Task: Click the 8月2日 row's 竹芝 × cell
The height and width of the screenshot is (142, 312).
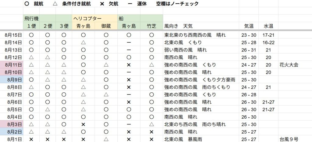Action: pos(151,132)
